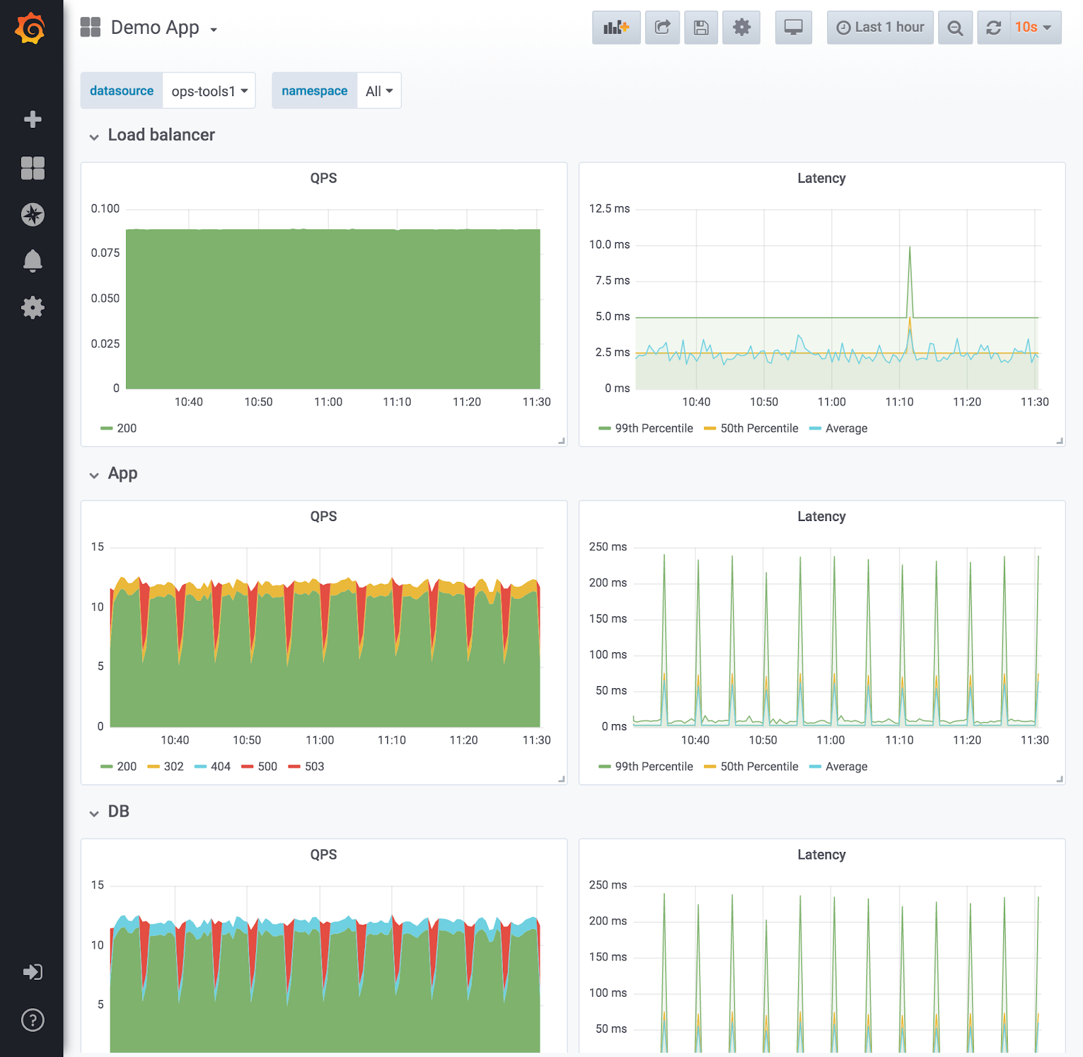
Task: Open the Load balancer Latency panel title menu
Action: click(x=821, y=178)
